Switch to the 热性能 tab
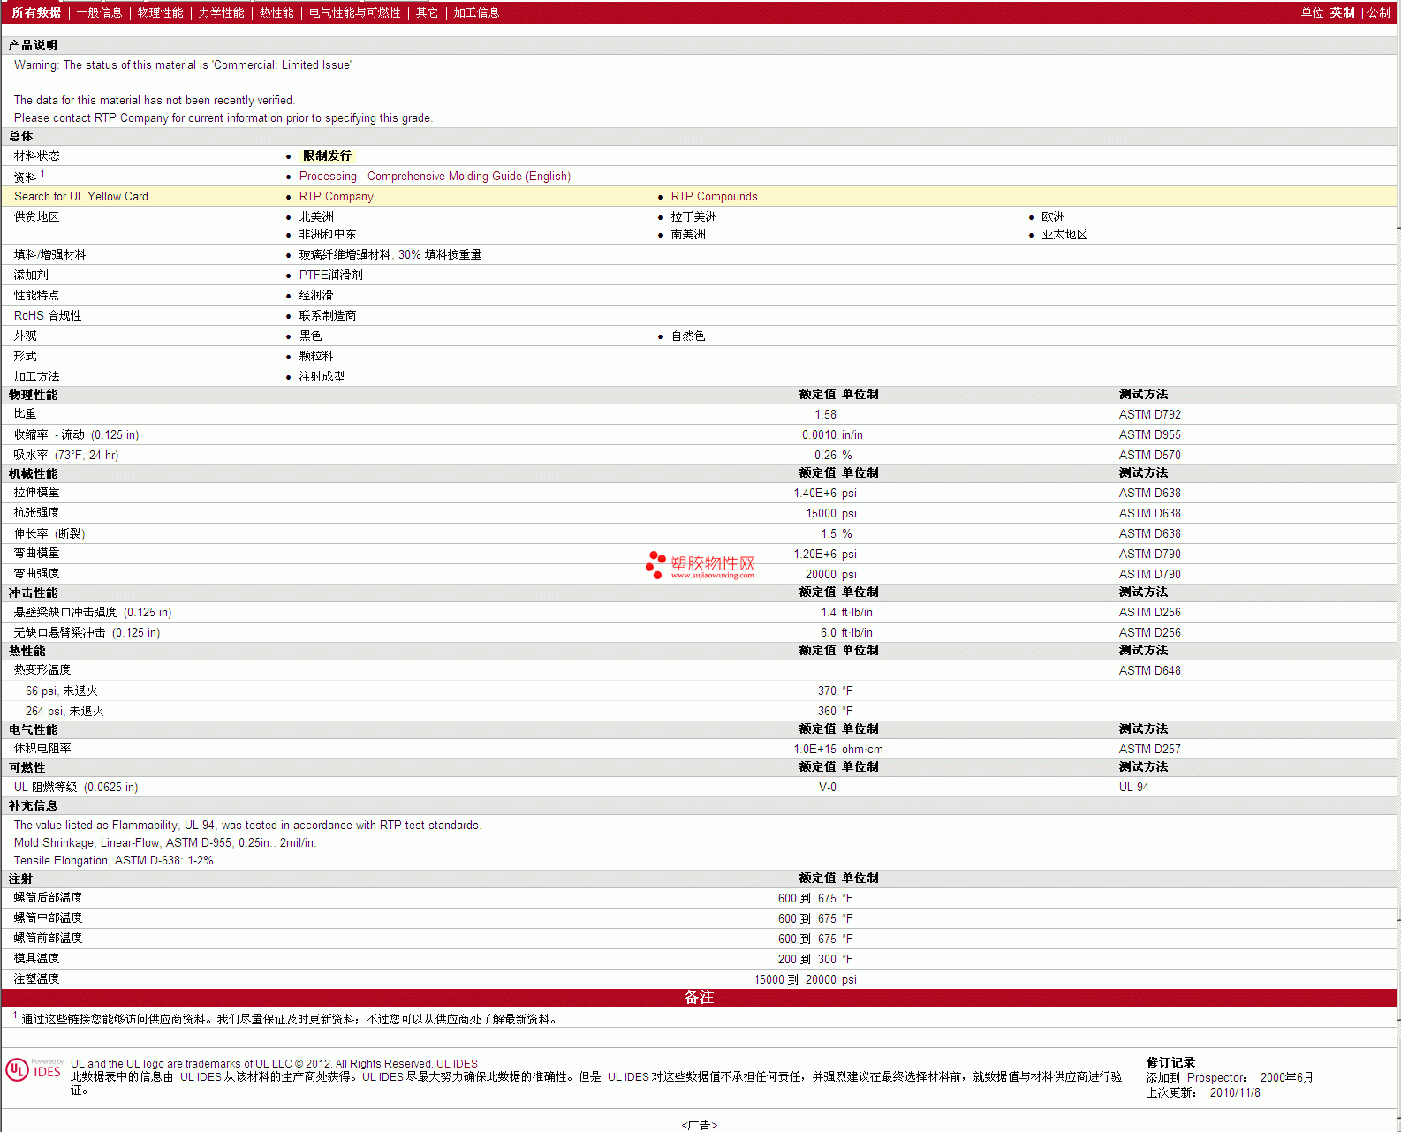Viewport: 1401px width, 1132px height. 276,13
